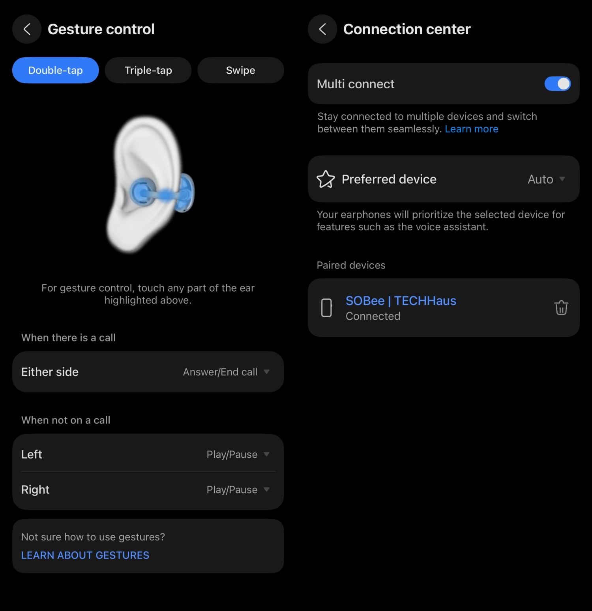Disable the Multi connect switch
Screen dimensions: 592x611
click(x=557, y=84)
